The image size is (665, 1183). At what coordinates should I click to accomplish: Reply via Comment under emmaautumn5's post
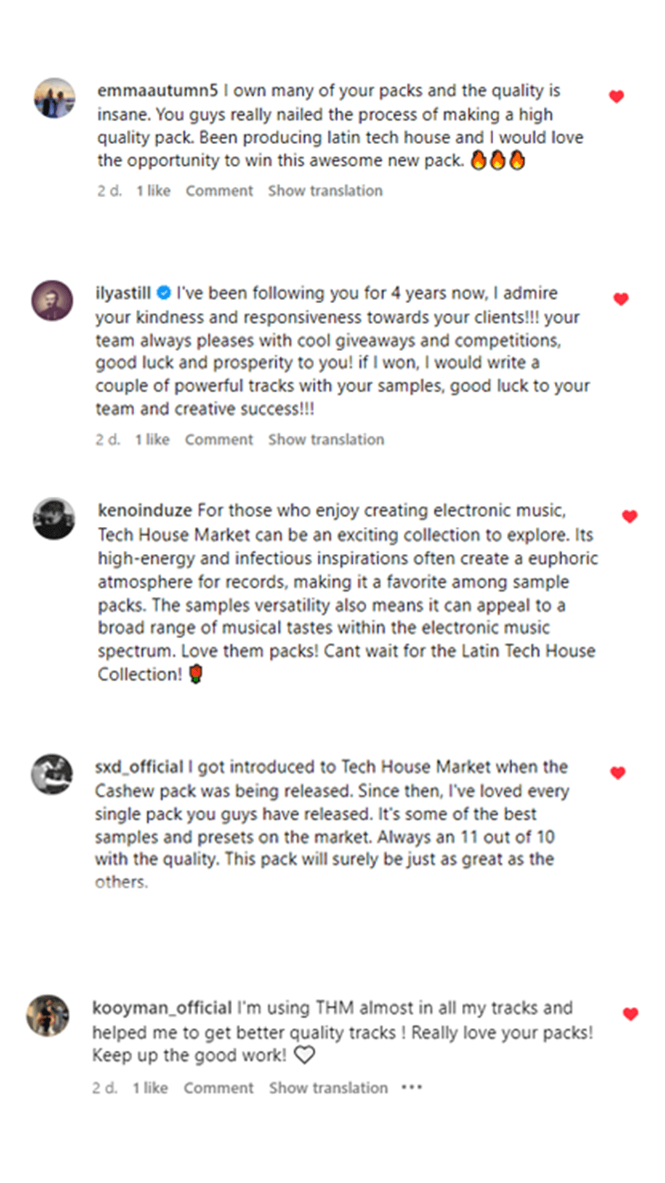tap(219, 191)
